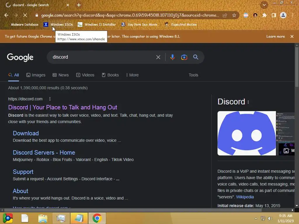Submit search with the magnifier icon
Image resolution: width=299 pixels, height=224 pixels.
click(x=196, y=57)
